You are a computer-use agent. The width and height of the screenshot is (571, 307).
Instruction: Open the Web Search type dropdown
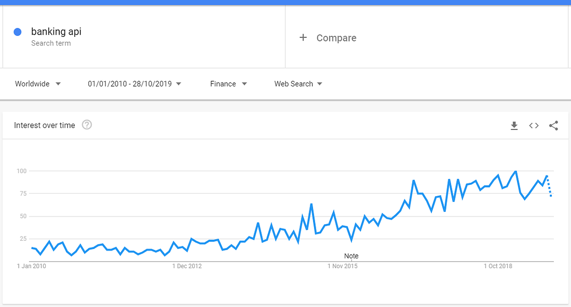point(298,84)
